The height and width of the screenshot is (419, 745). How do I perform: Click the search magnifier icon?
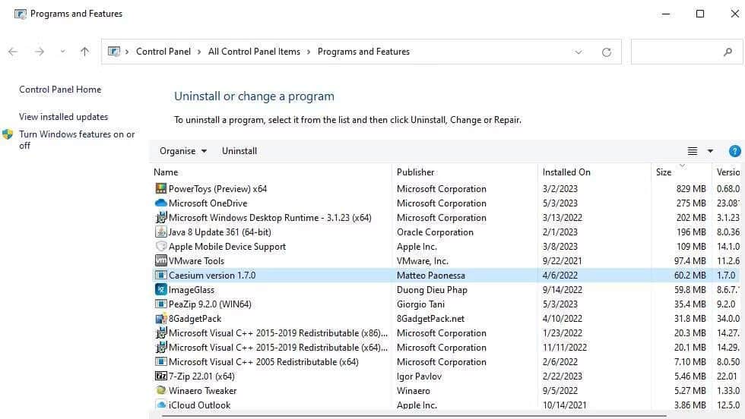(728, 52)
